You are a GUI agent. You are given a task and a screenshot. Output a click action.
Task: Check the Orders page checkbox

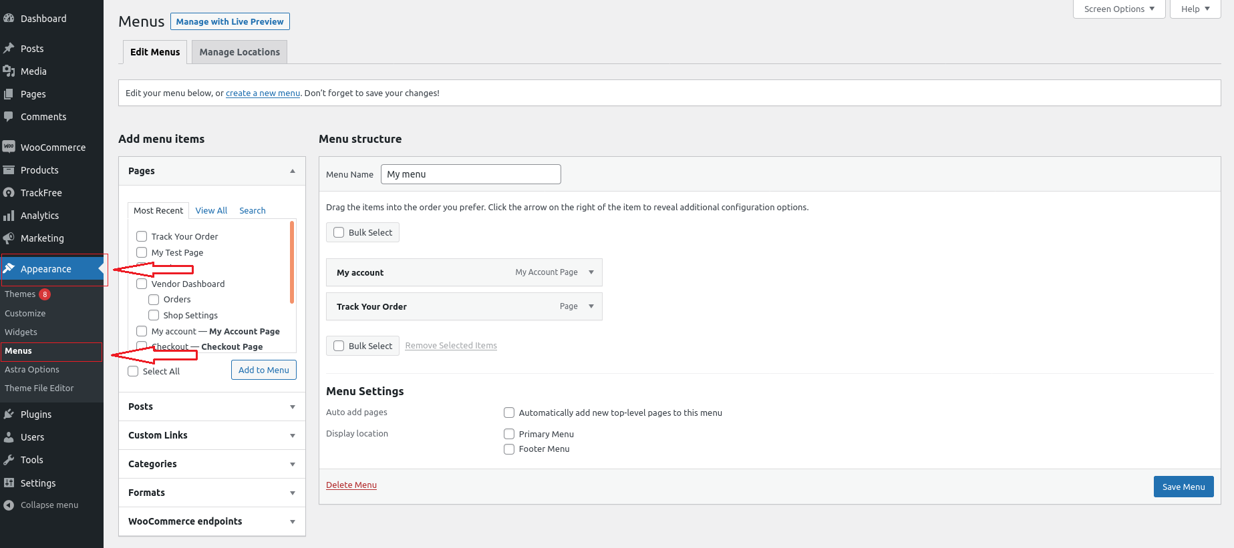154,299
